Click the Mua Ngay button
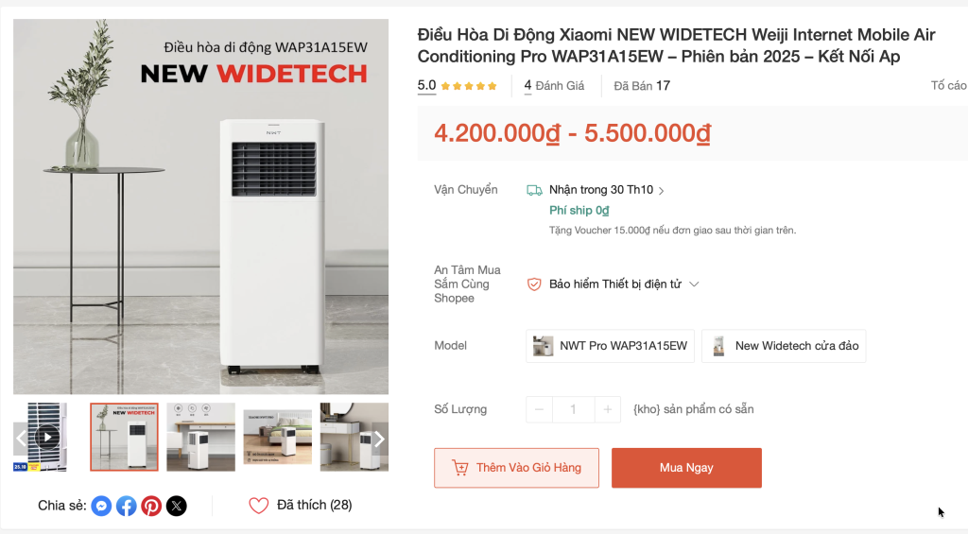 [686, 468]
